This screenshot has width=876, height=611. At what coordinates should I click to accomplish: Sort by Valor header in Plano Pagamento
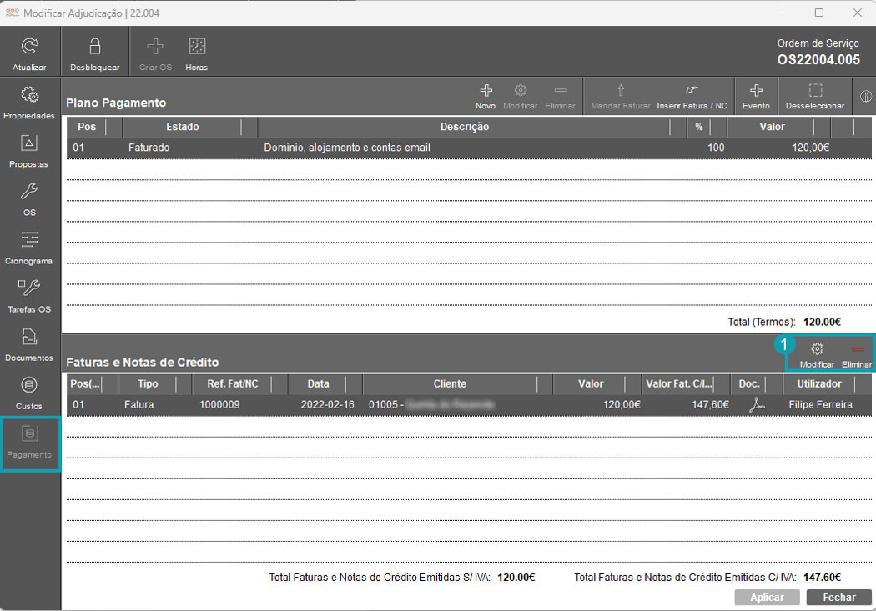point(772,127)
